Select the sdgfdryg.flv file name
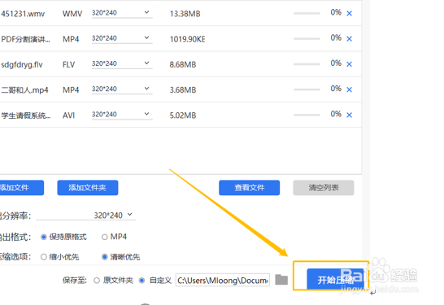 (22, 64)
